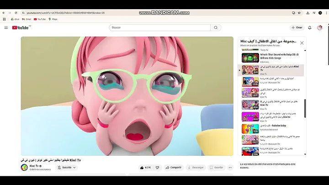Click the Mix playlist title heading
This screenshot has width=329, height=185.
click(268, 41)
